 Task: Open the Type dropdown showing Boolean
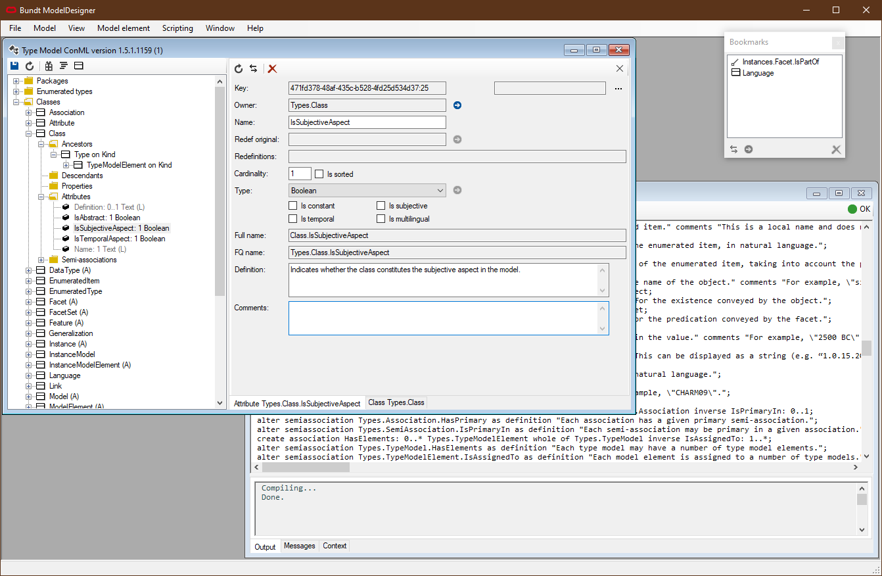pyautogui.click(x=367, y=191)
